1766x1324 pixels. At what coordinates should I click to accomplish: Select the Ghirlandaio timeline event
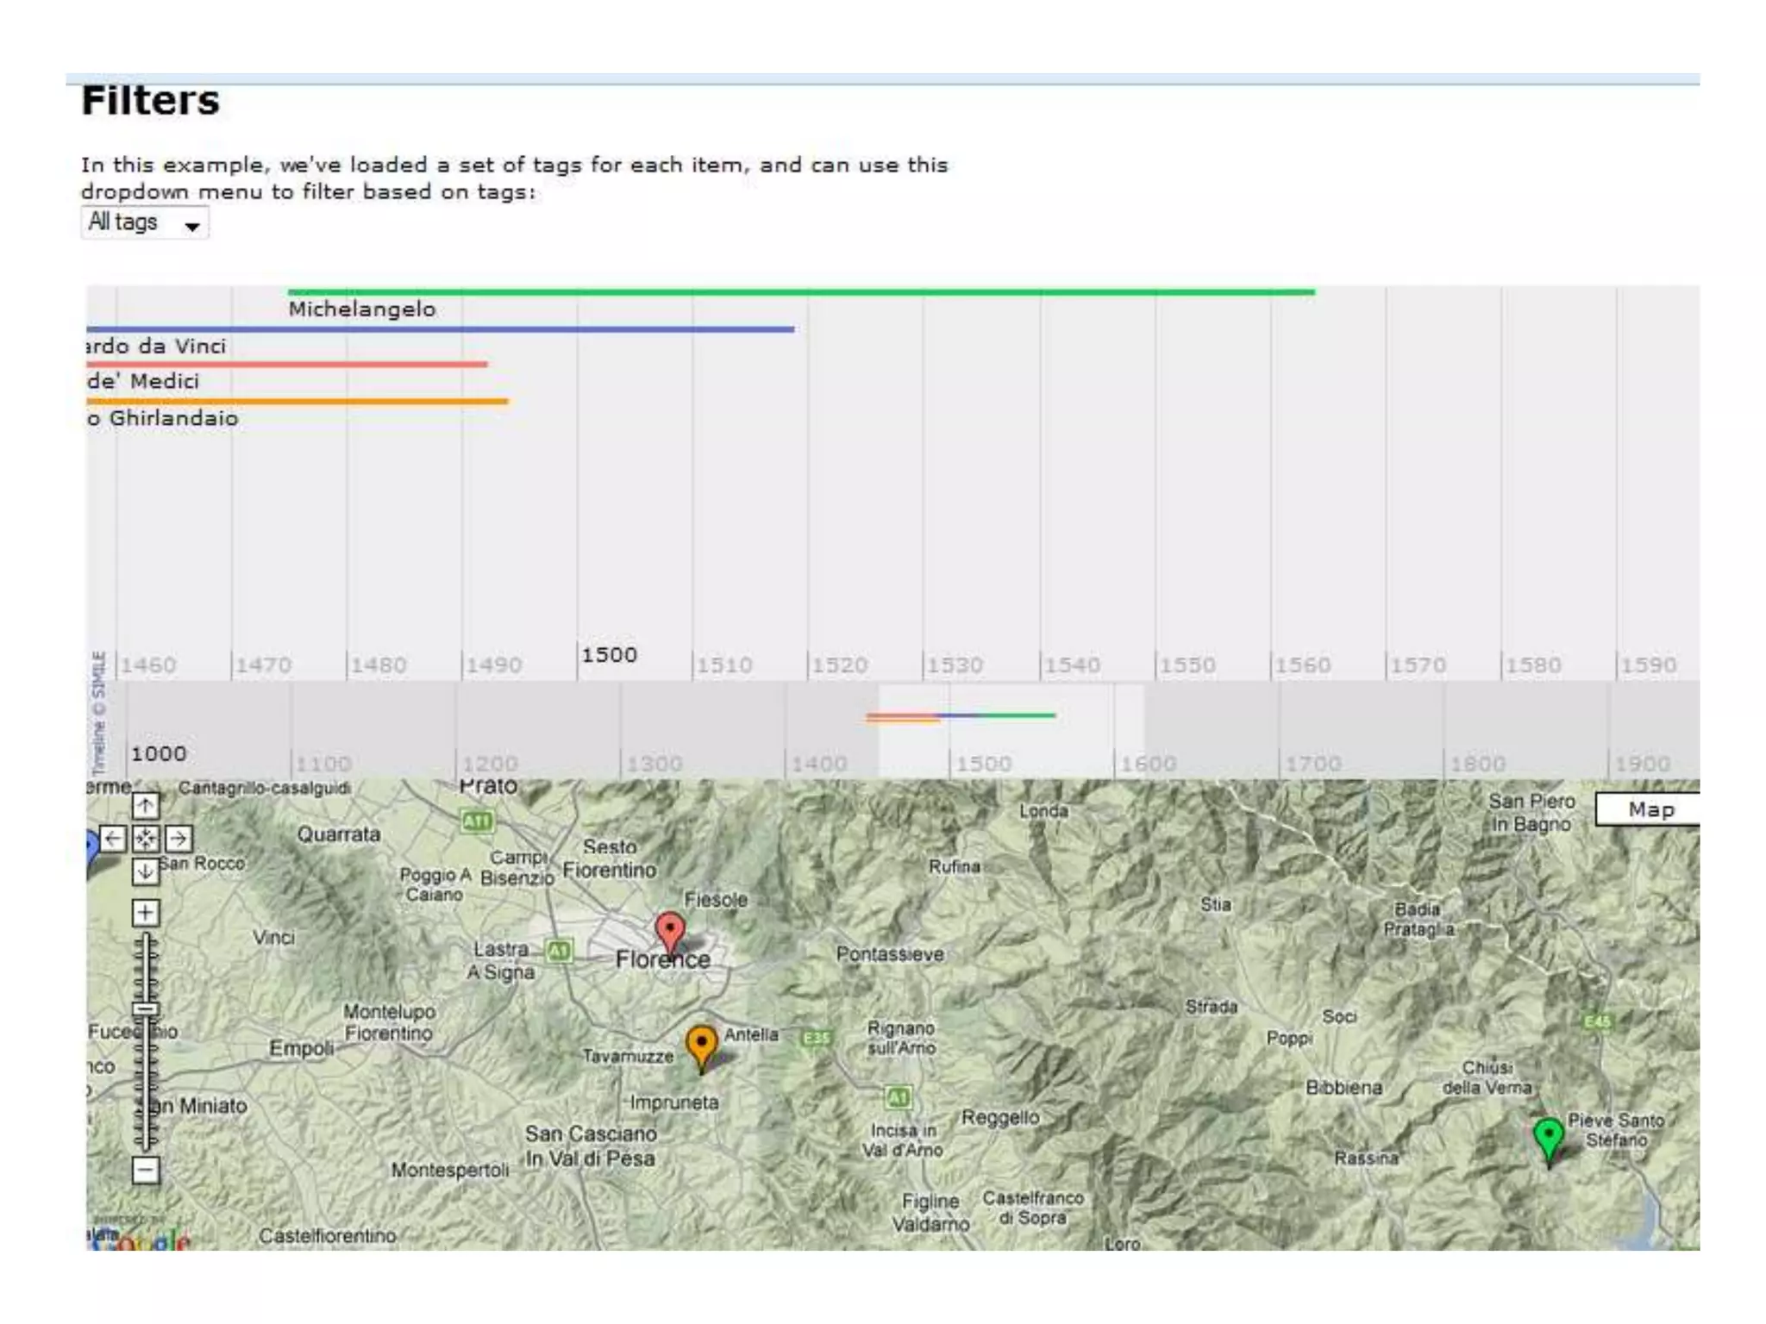(x=164, y=418)
